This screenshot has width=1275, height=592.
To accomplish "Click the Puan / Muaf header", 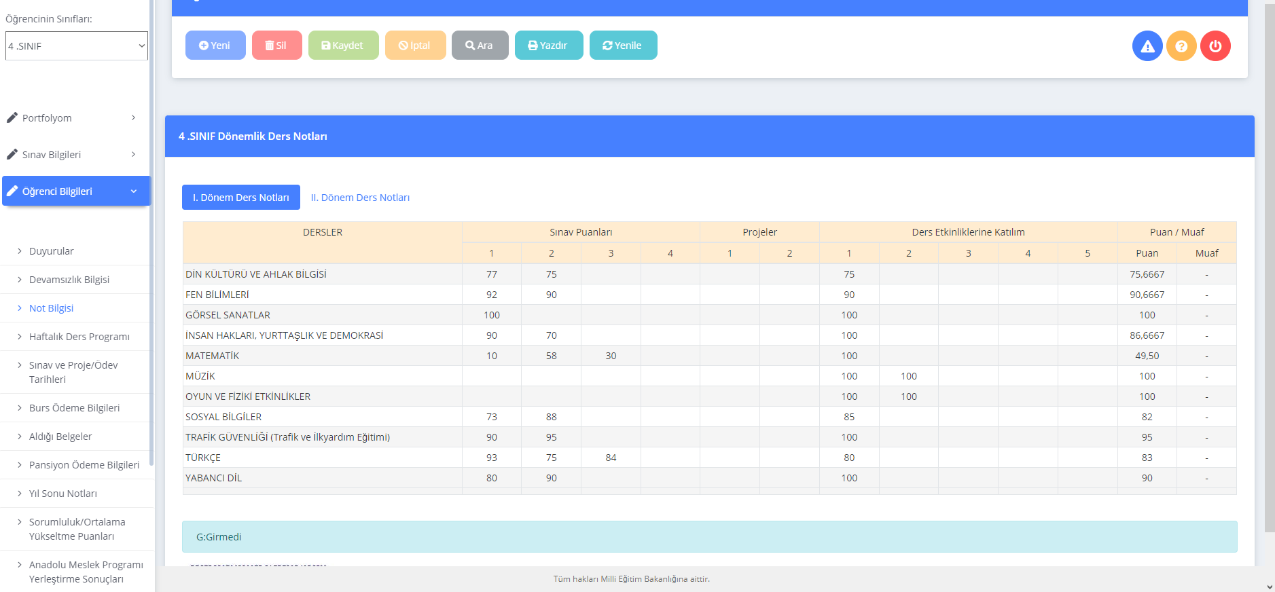I will click(1177, 232).
